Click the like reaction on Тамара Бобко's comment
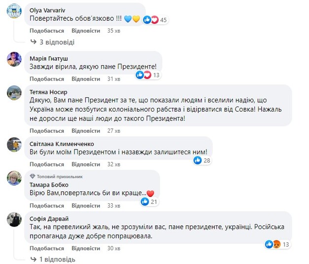 point(145,201)
